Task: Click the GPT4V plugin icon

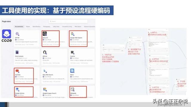Action: point(17,34)
